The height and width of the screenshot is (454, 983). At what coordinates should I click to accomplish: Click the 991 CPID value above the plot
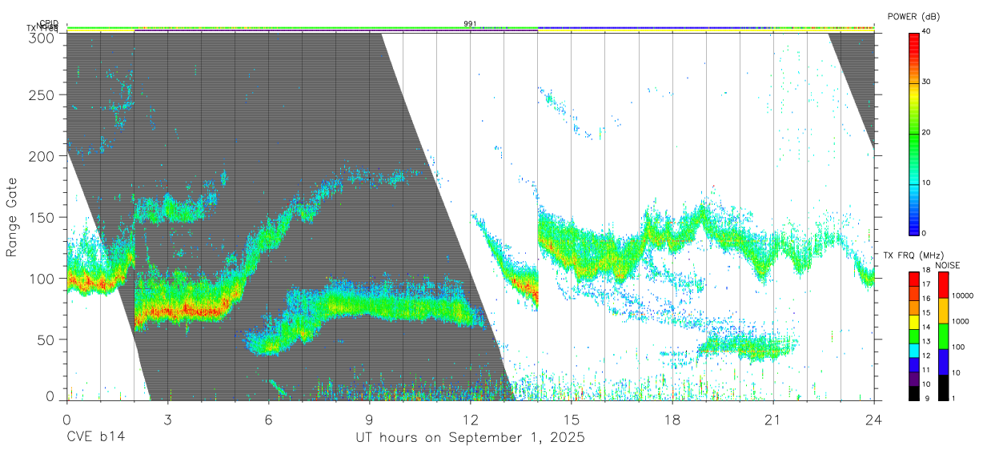tap(470, 23)
